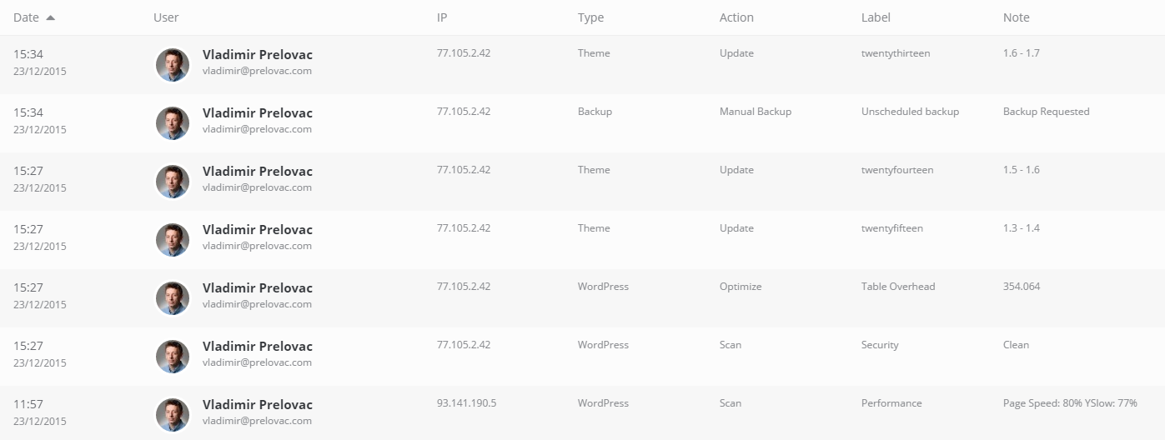Click the Action column header

pos(736,17)
